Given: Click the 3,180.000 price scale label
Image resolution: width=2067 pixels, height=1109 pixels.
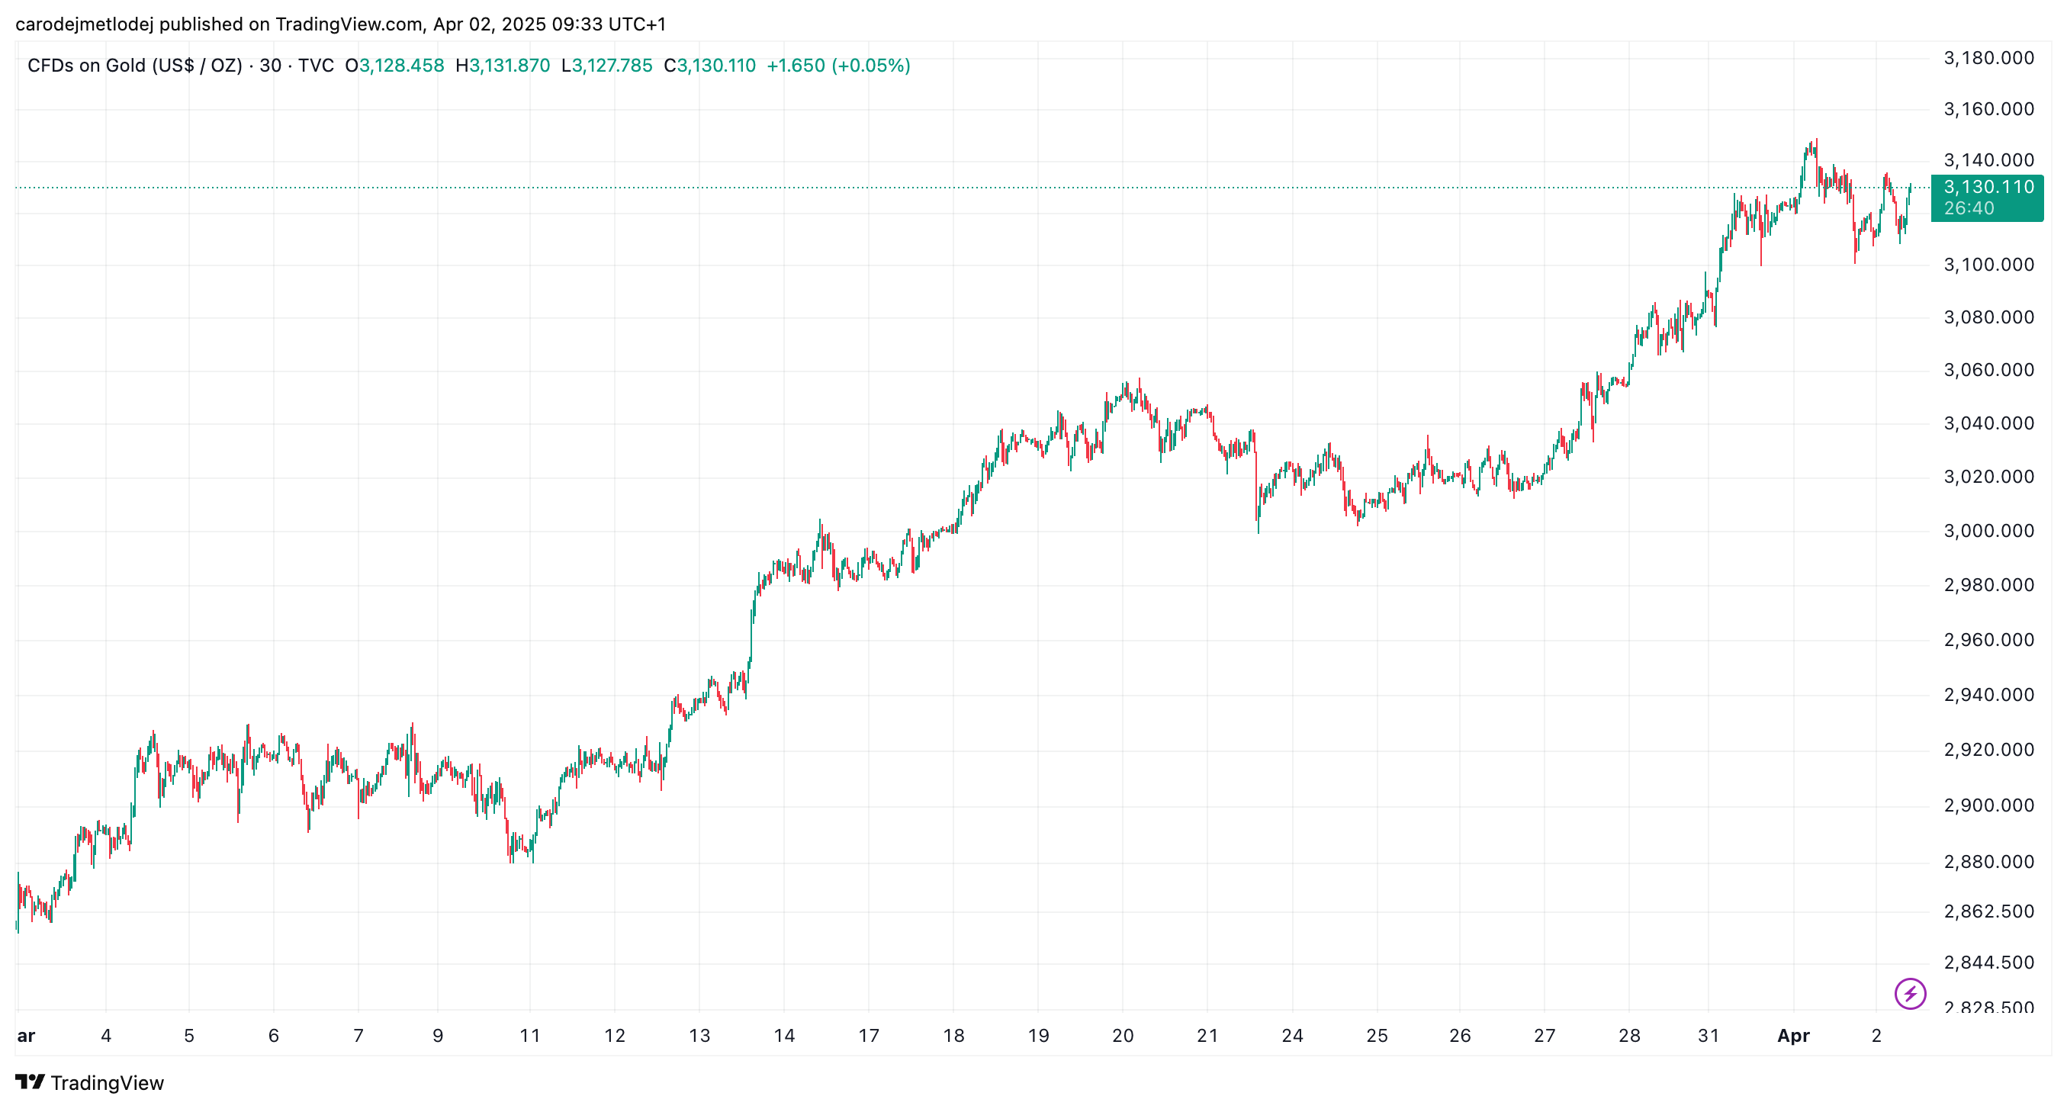Looking at the screenshot, I should pyautogui.click(x=1988, y=58).
